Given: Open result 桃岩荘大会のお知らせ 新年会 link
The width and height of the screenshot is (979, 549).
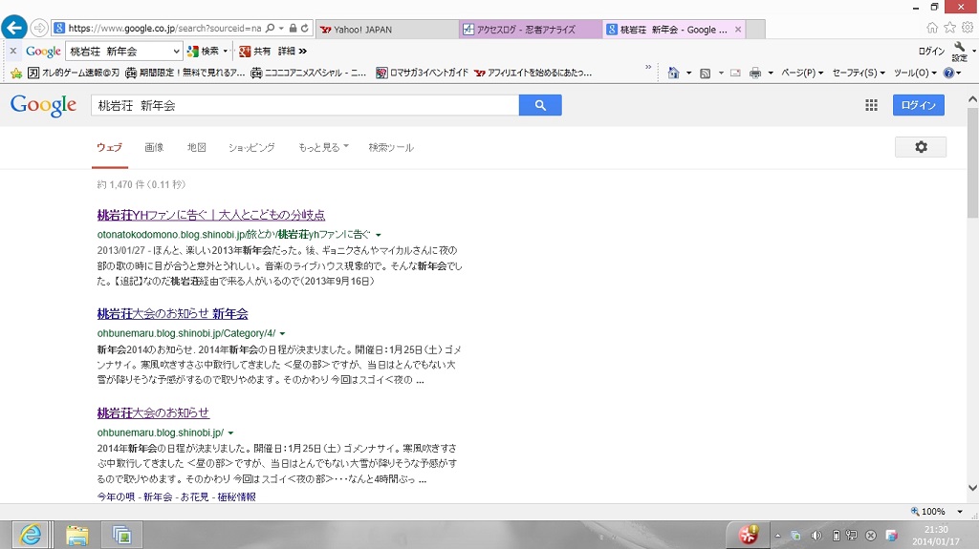Looking at the screenshot, I should 172,314.
